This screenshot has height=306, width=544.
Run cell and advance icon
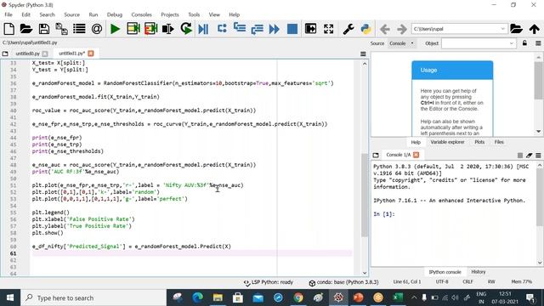(151, 29)
